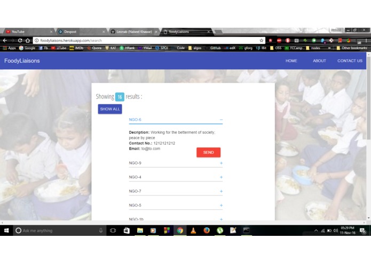Open the Windows Store taskbar icon

127,231
